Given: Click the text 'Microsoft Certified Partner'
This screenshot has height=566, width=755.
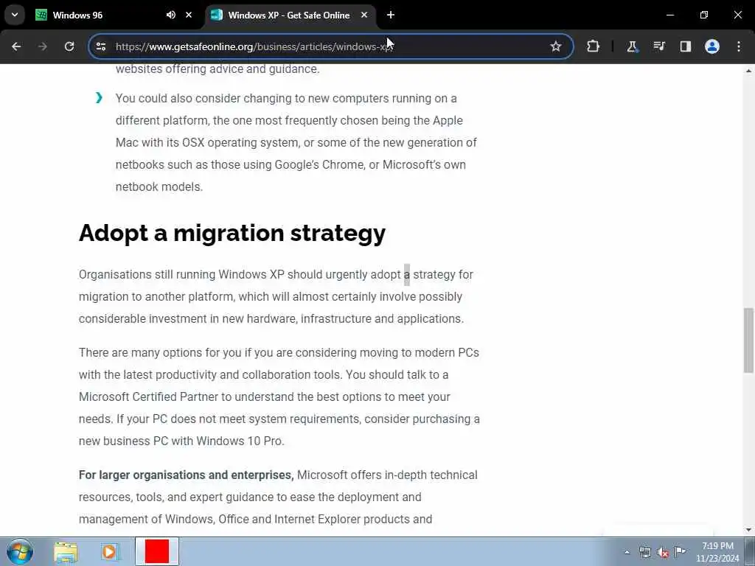Looking at the screenshot, I should pyautogui.click(x=148, y=397).
